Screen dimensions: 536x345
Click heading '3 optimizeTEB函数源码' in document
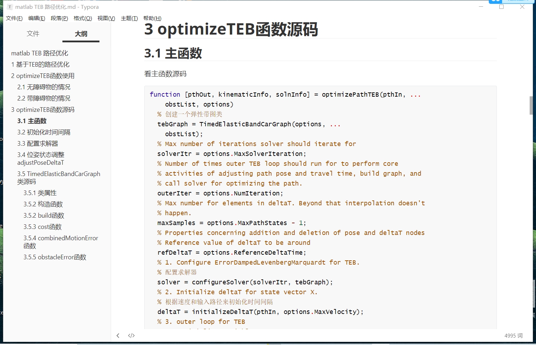click(231, 29)
